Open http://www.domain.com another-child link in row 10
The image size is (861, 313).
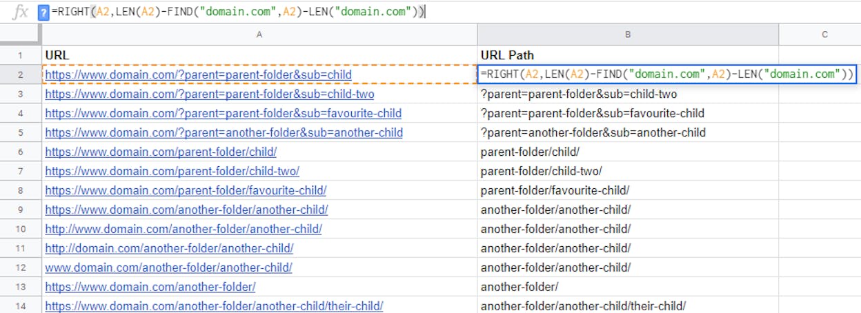click(x=184, y=229)
